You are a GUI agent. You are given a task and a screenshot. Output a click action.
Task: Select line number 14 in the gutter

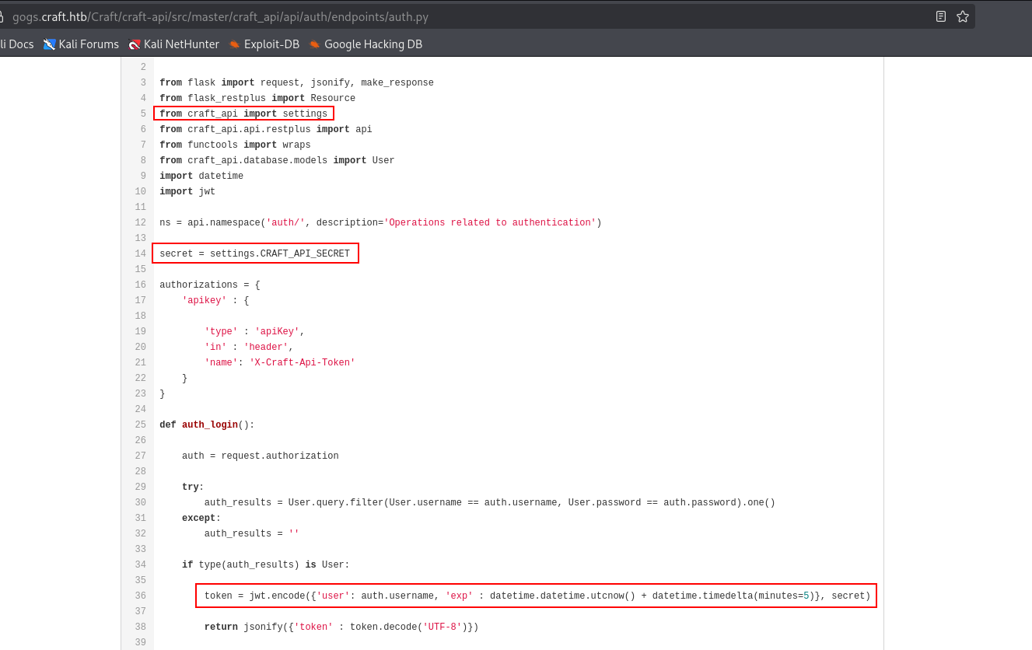141,253
